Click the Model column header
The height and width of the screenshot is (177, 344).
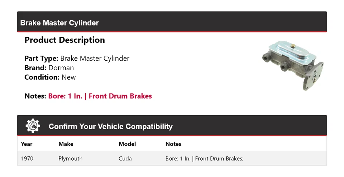point(127,144)
